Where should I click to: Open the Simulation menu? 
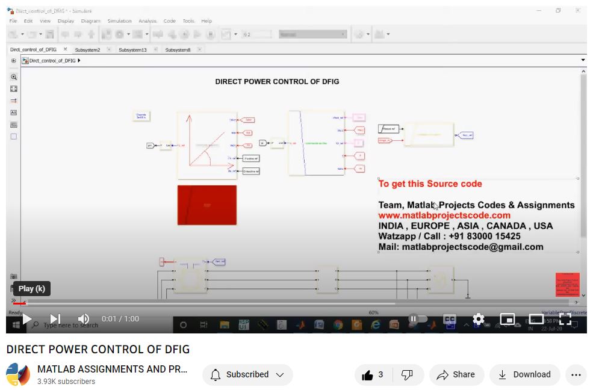click(120, 21)
